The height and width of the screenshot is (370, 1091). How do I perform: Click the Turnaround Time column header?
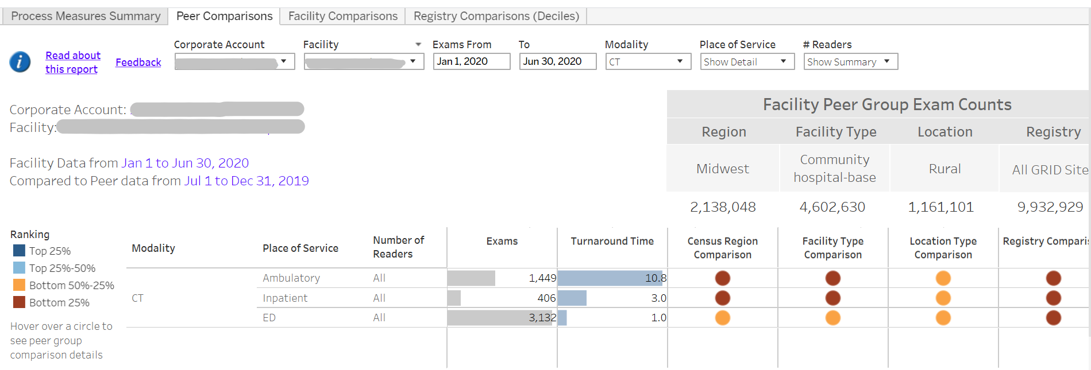point(612,242)
